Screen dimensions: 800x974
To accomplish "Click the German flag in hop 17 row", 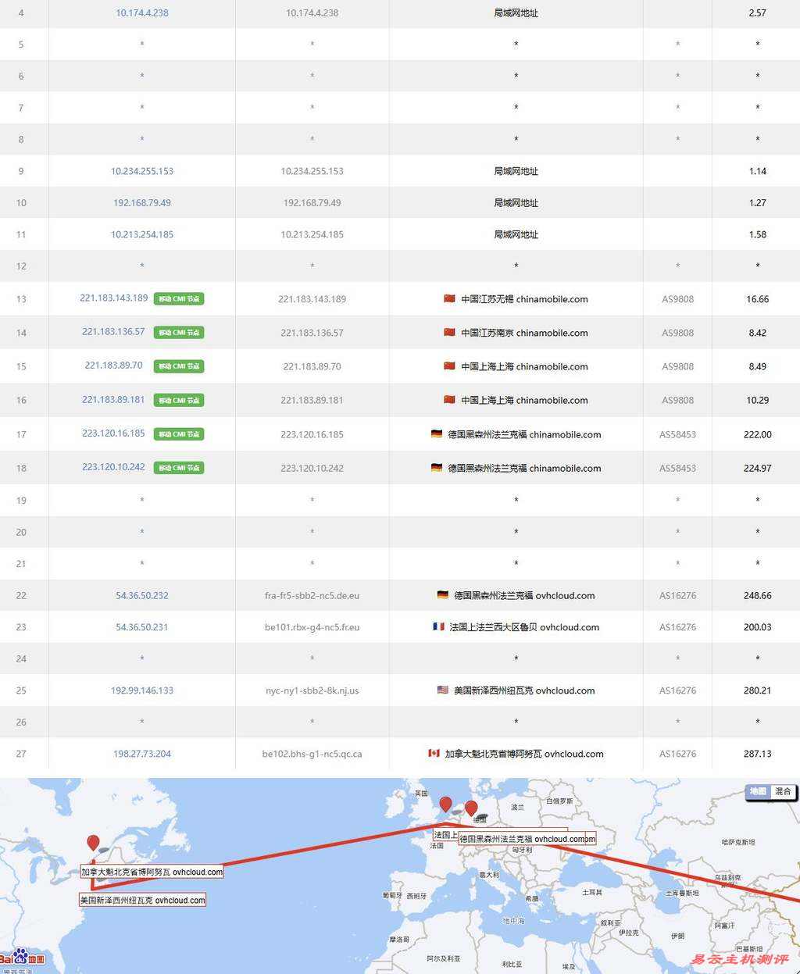I will click(437, 433).
